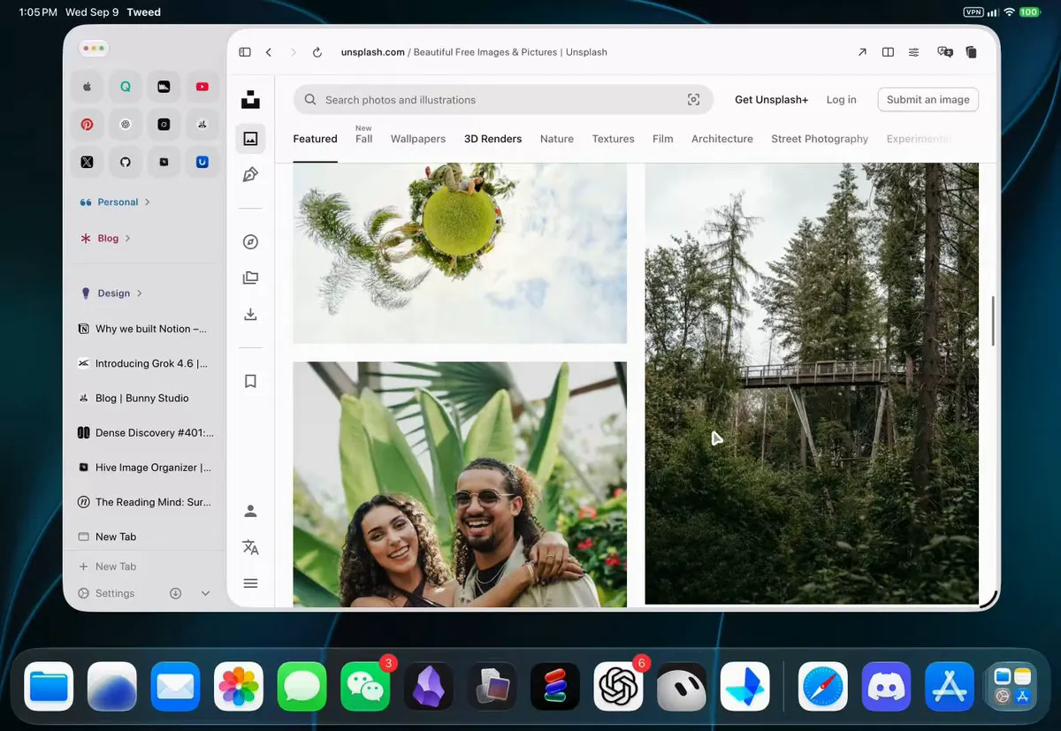Click the Search photos and illustrations field
The width and height of the screenshot is (1061, 731).
click(x=503, y=100)
